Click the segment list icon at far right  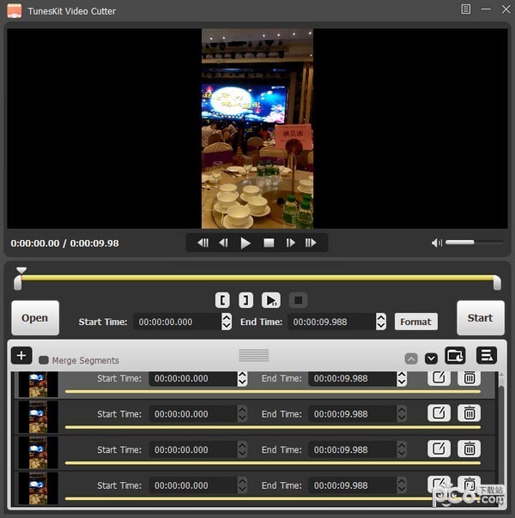(487, 356)
